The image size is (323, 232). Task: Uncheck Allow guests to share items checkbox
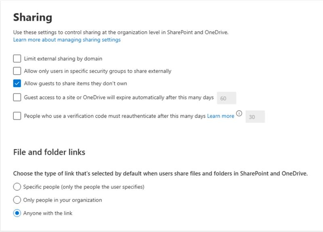pos(17,83)
